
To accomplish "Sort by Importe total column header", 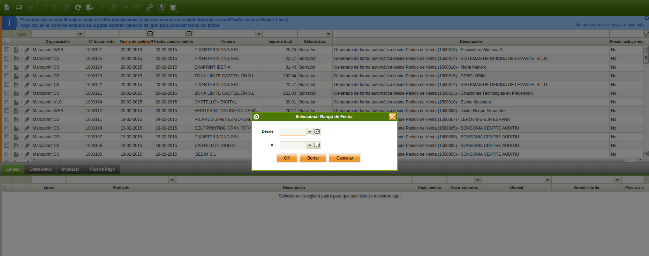I will pos(280,41).
